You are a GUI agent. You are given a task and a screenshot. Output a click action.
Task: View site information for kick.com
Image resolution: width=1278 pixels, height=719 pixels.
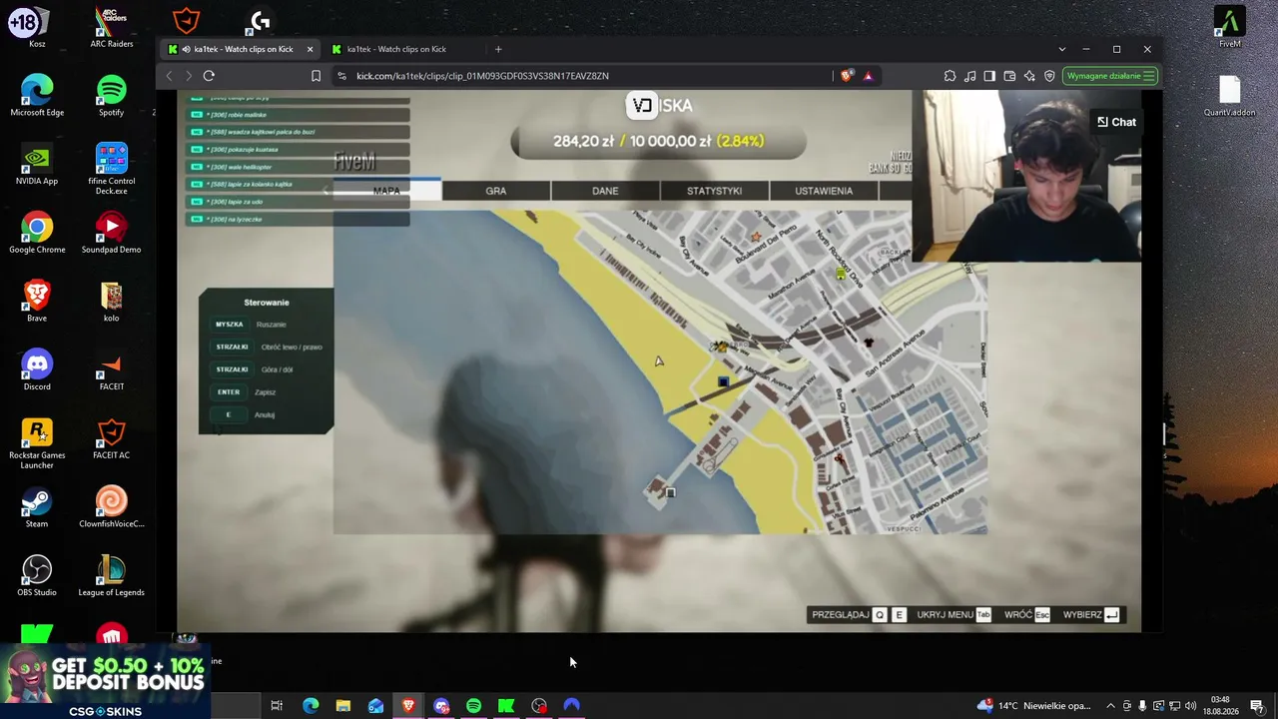341,76
